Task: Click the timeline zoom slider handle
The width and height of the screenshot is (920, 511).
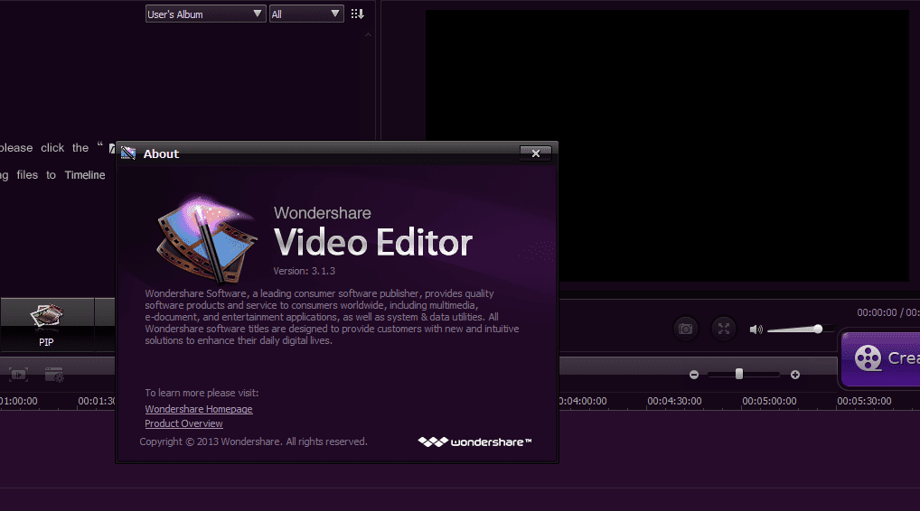Action: point(739,374)
